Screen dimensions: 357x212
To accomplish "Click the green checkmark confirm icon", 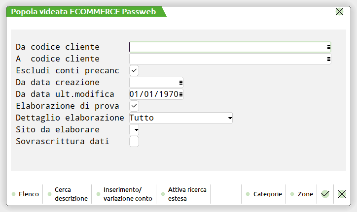I will coord(325,194).
